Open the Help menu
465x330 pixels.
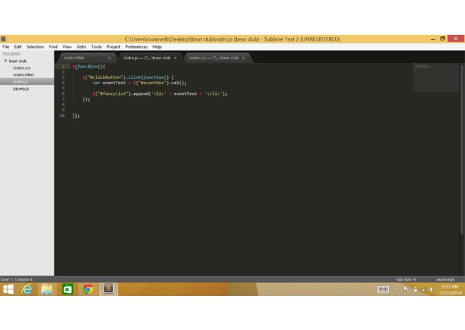click(x=157, y=47)
